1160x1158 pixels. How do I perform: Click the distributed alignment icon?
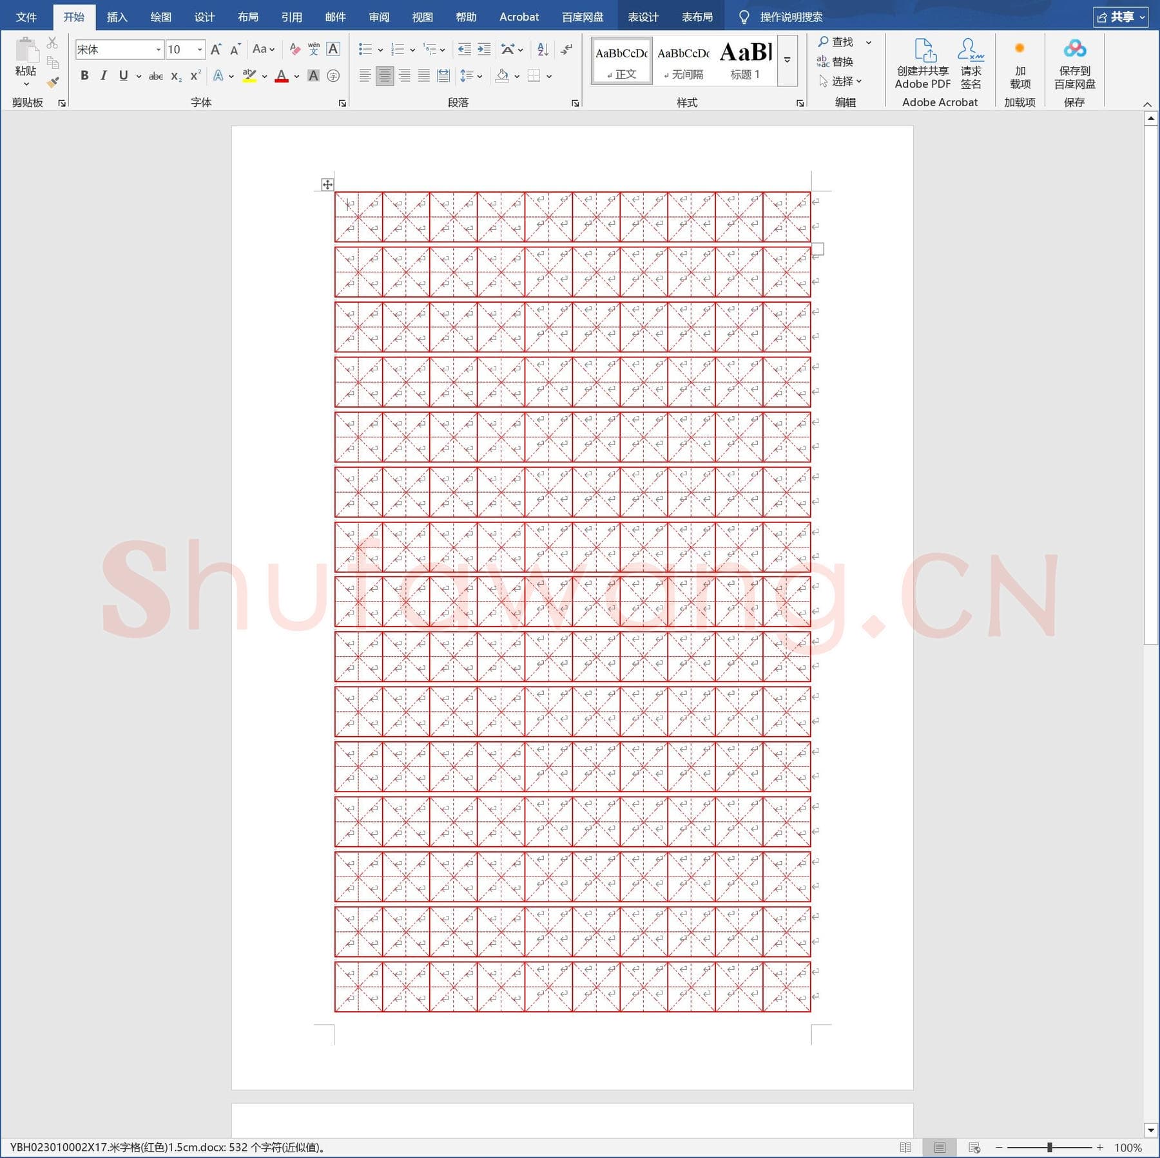pyautogui.click(x=443, y=76)
